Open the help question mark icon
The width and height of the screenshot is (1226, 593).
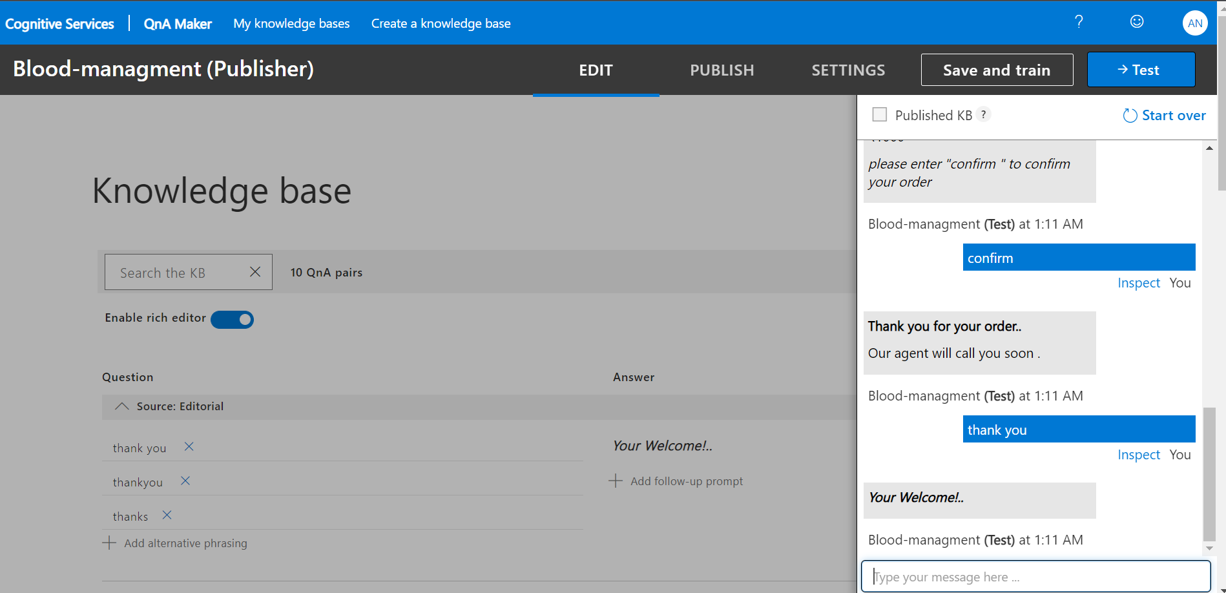(1079, 22)
